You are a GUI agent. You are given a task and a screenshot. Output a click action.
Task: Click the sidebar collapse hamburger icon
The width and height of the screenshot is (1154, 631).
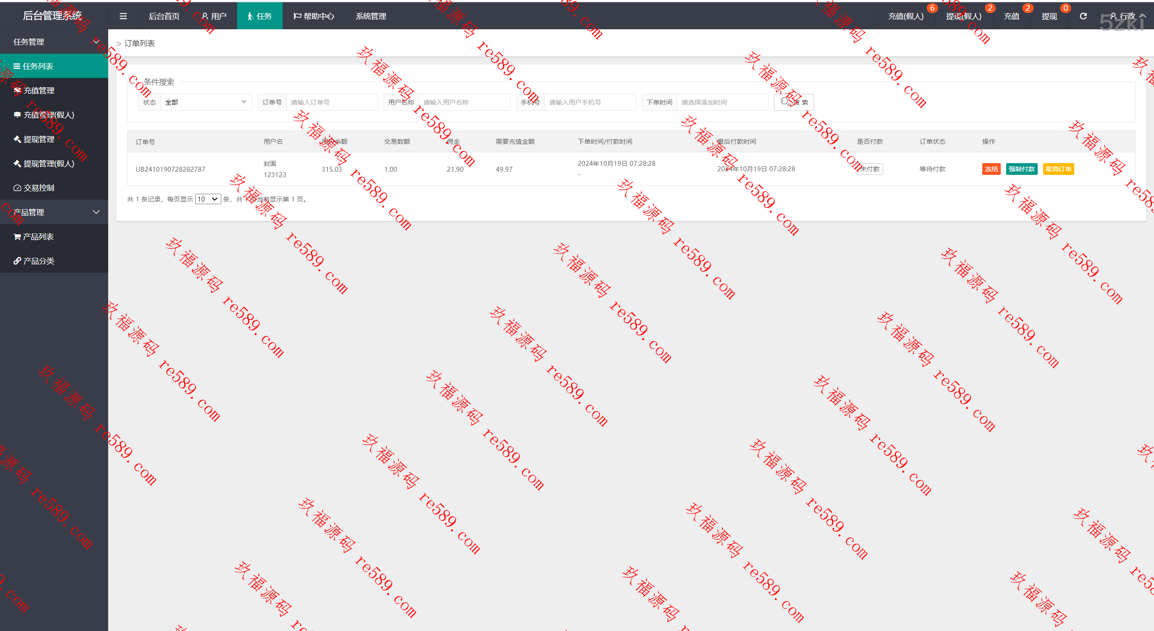click(x=123, y=16)
